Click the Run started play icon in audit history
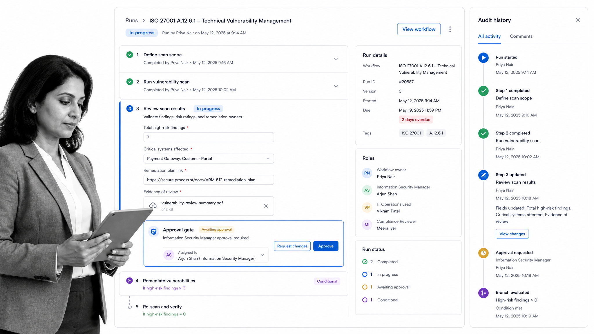Viewport: 594px width, 334px height. 483,58
